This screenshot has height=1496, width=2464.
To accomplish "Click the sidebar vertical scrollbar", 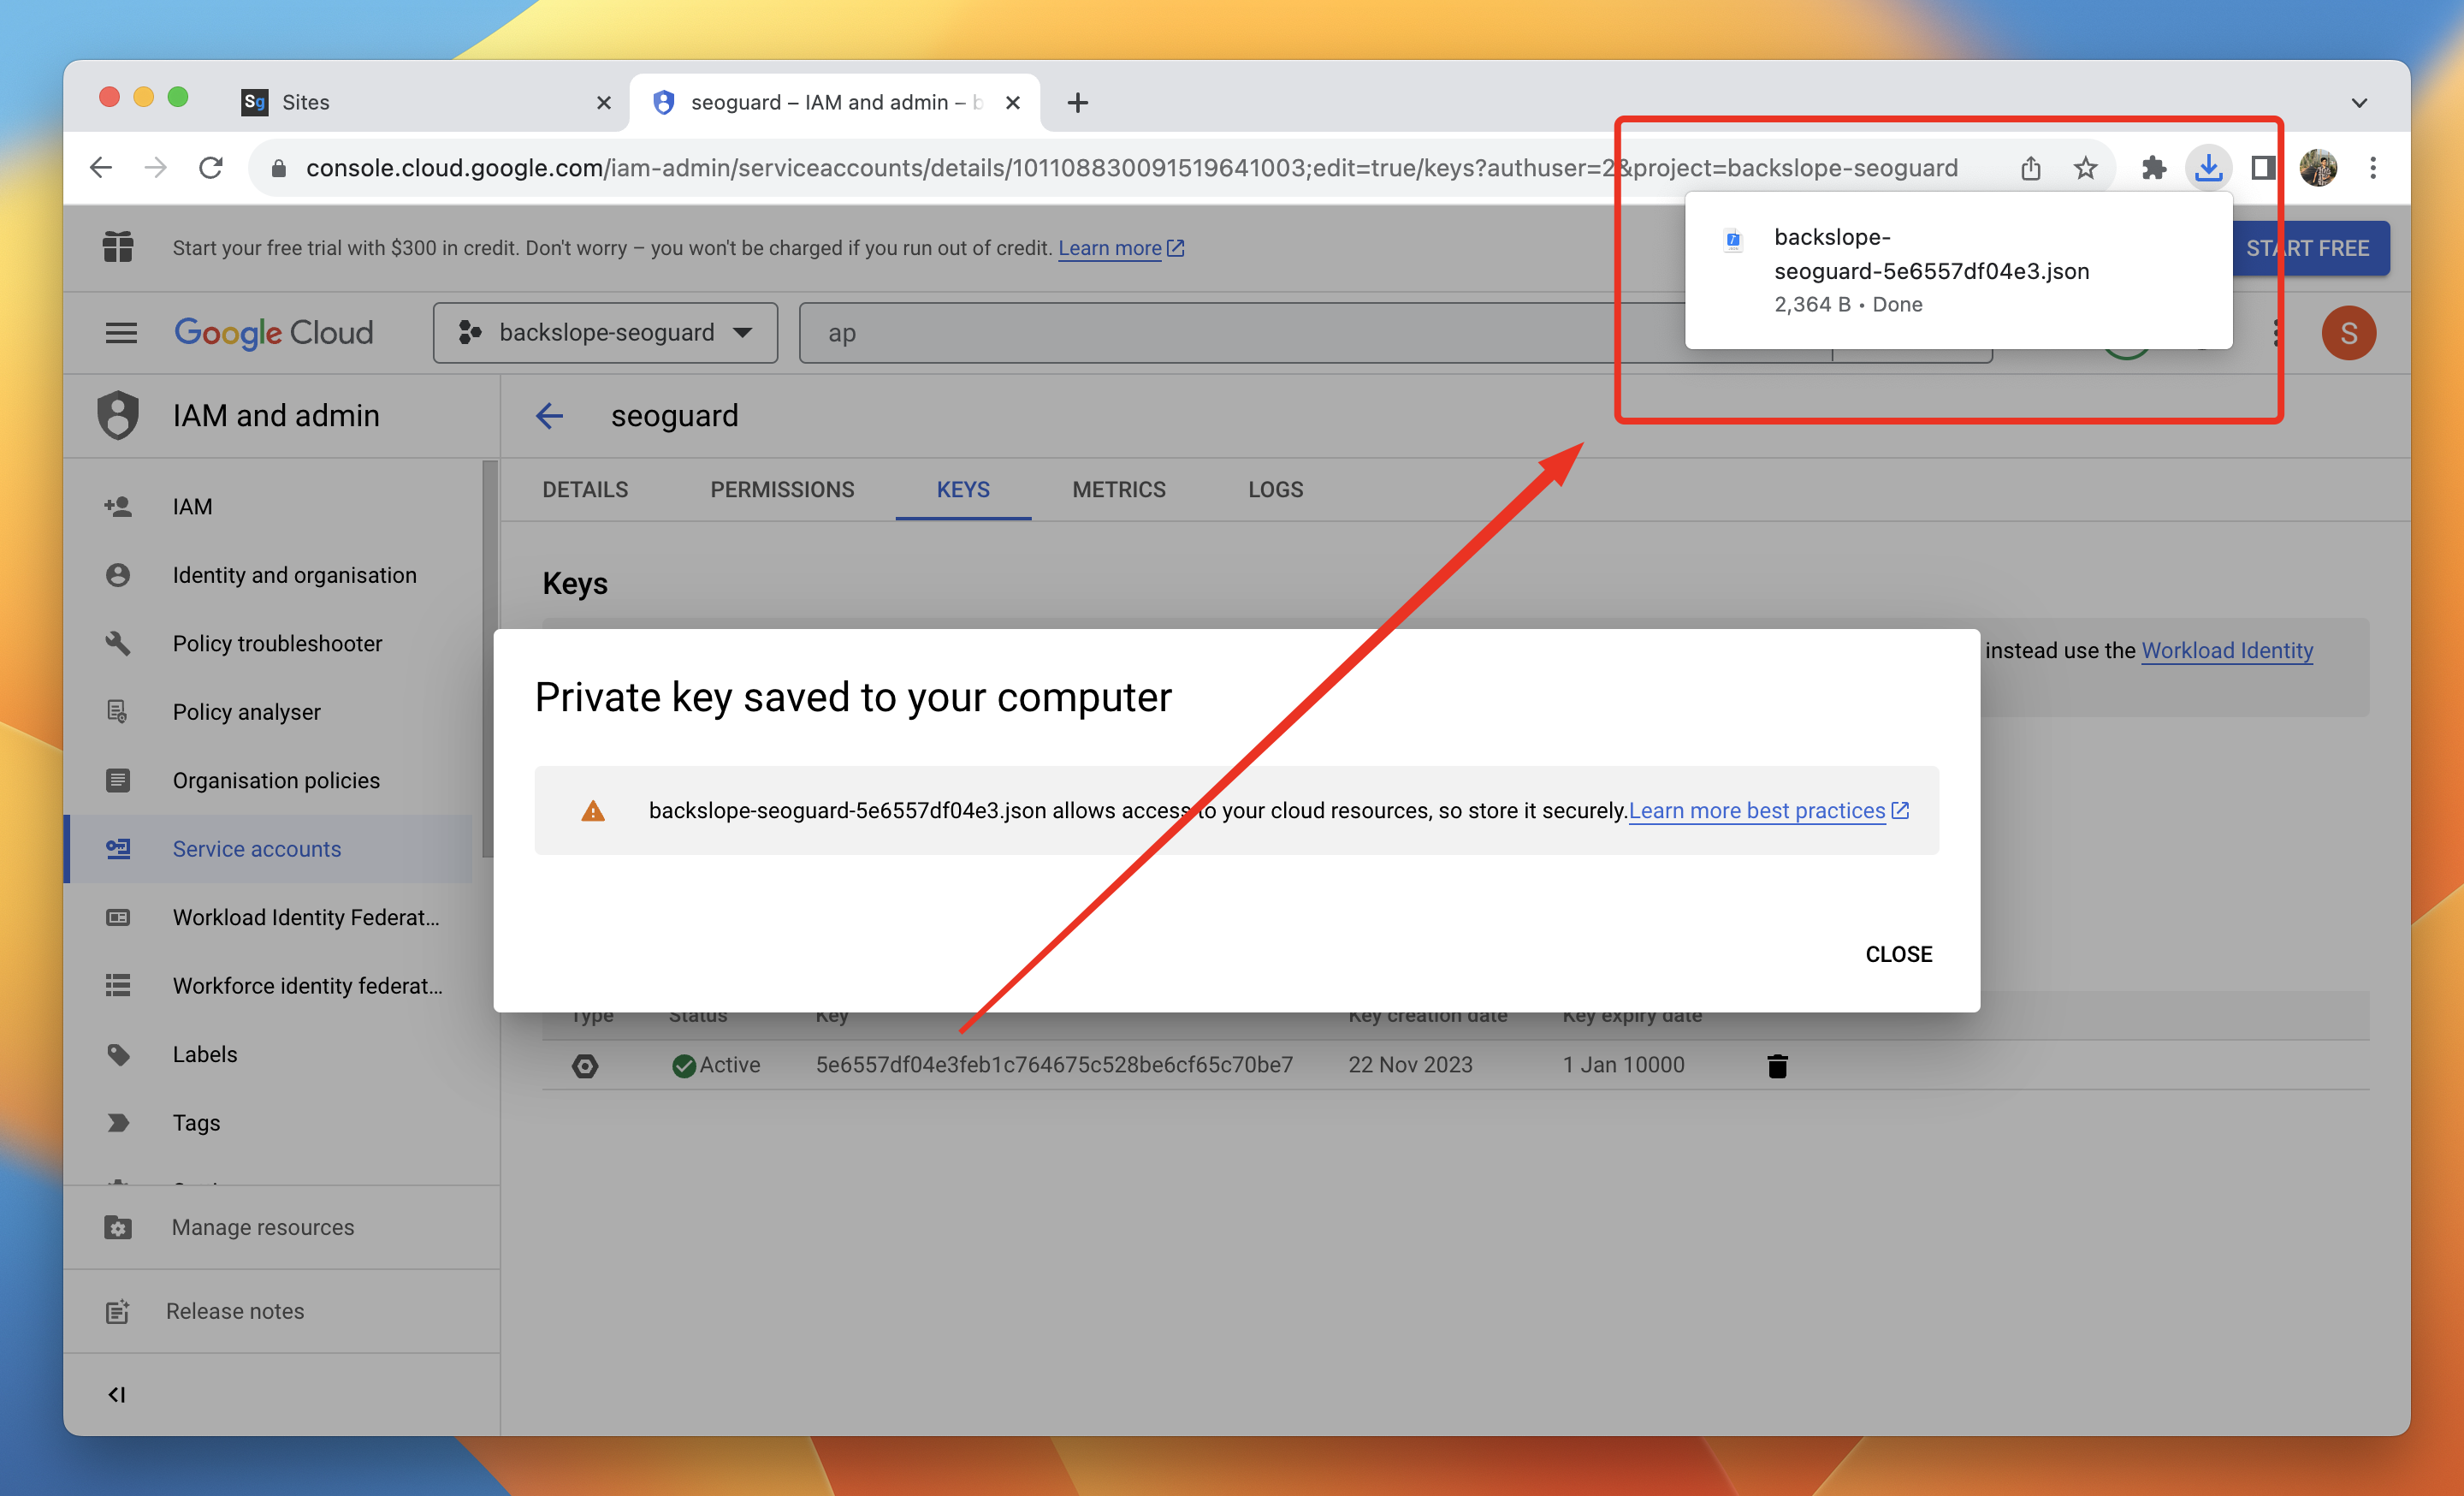I will pyautogui.click(x=488, y=660).
